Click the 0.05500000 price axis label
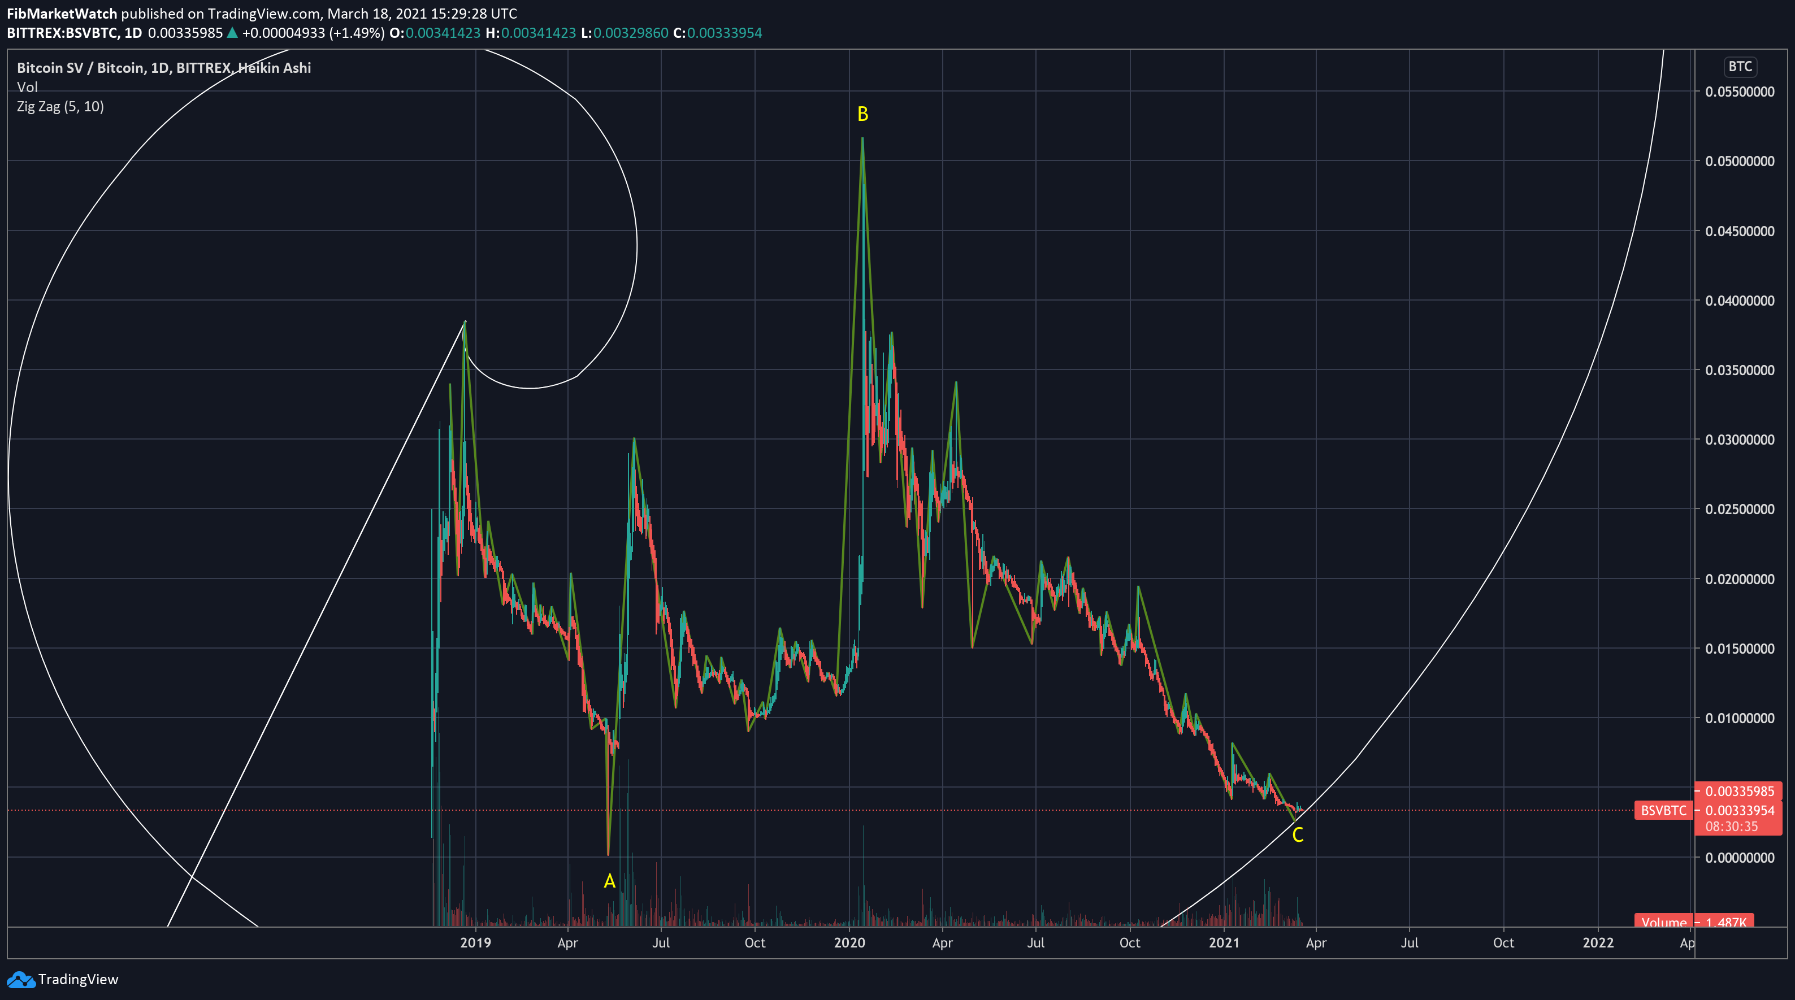This screenshot has height=1000, width=1795. tap(1740, 92)
